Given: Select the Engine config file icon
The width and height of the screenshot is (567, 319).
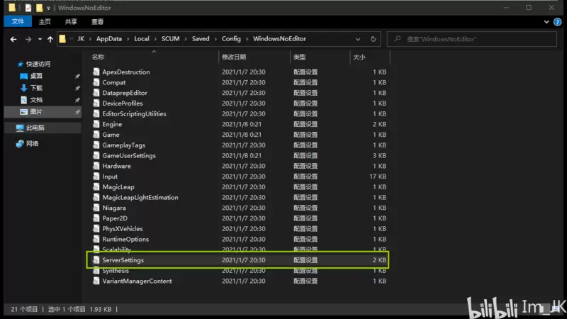Looking at the screenshot, I should point(96,124).
